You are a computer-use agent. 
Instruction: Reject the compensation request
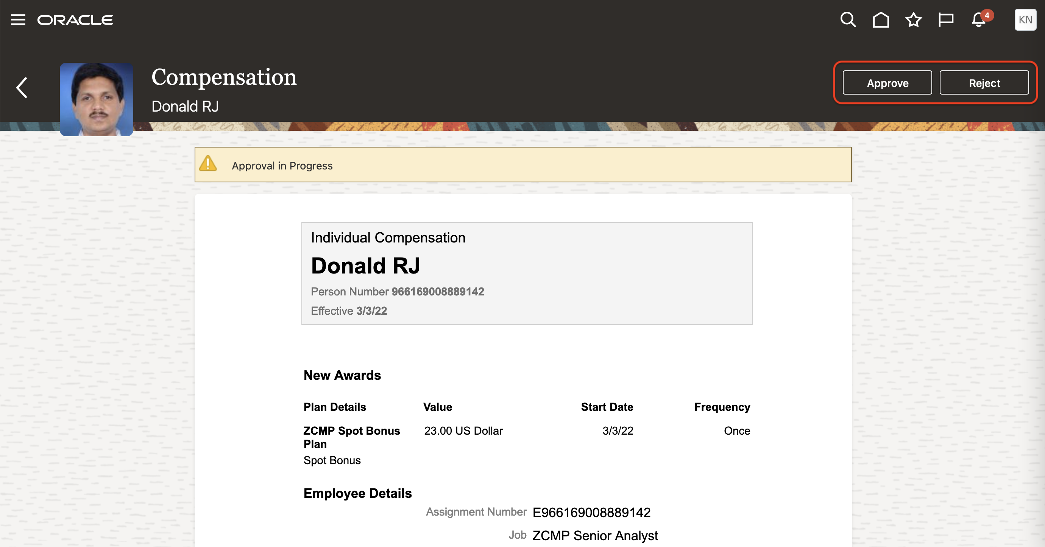[x=984, y=83]
